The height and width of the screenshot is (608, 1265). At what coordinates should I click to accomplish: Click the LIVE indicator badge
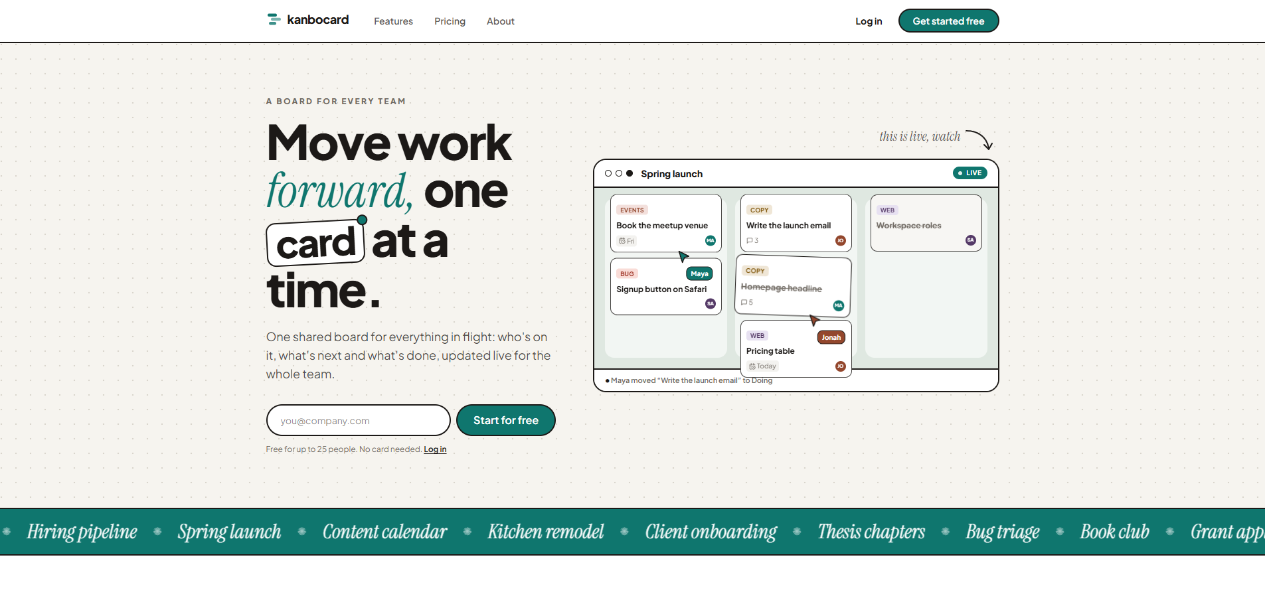click(970, 173)
